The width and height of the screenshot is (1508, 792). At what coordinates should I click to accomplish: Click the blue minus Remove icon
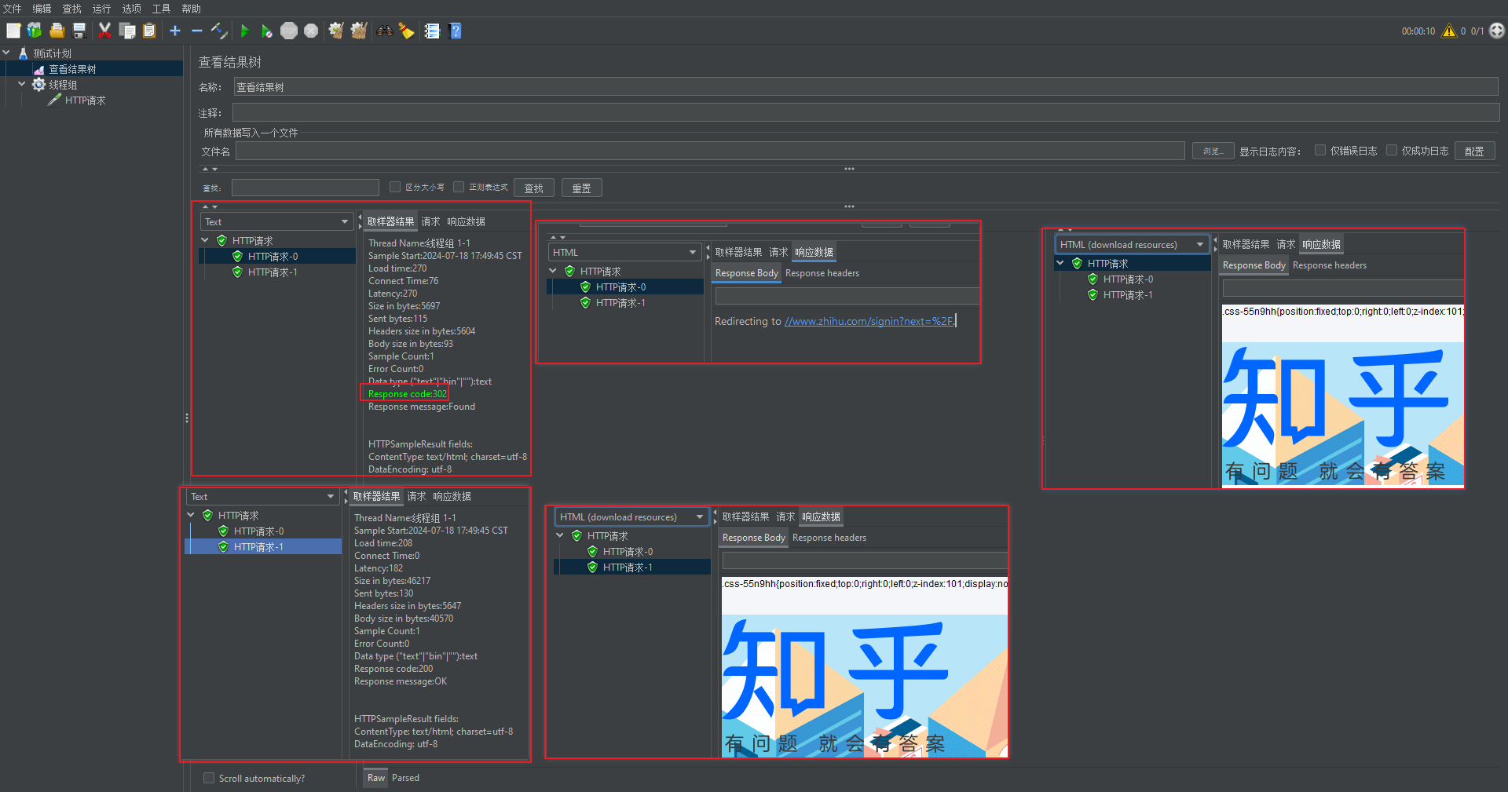pos(197,31)
